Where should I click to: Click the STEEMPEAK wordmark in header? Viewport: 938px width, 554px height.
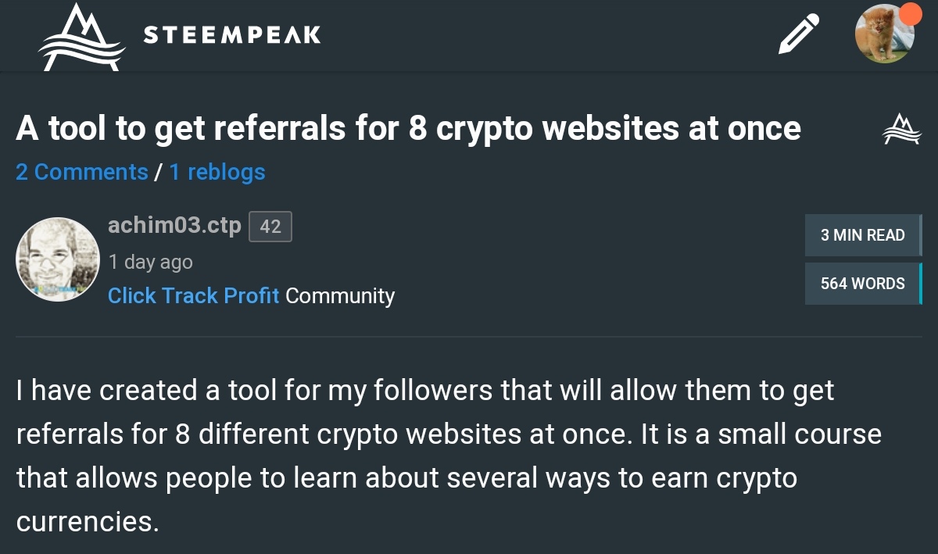coord(232,35)
